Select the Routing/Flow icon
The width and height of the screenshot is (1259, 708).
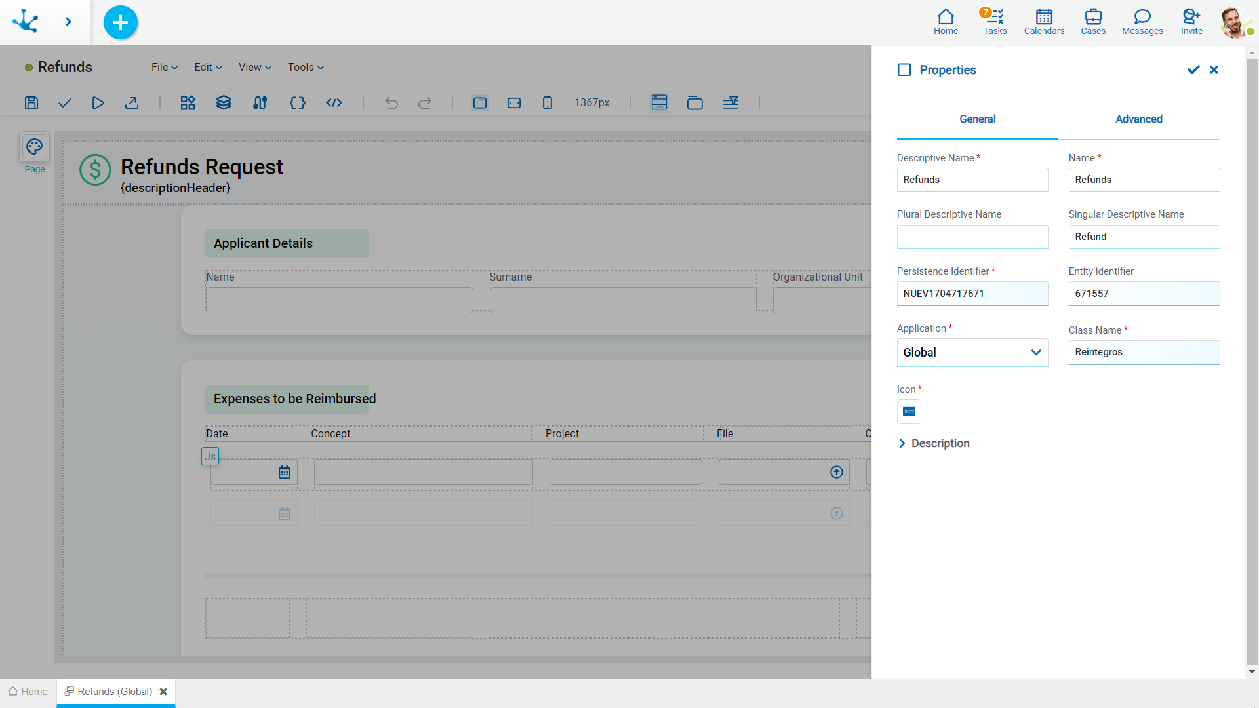[260, 103]
